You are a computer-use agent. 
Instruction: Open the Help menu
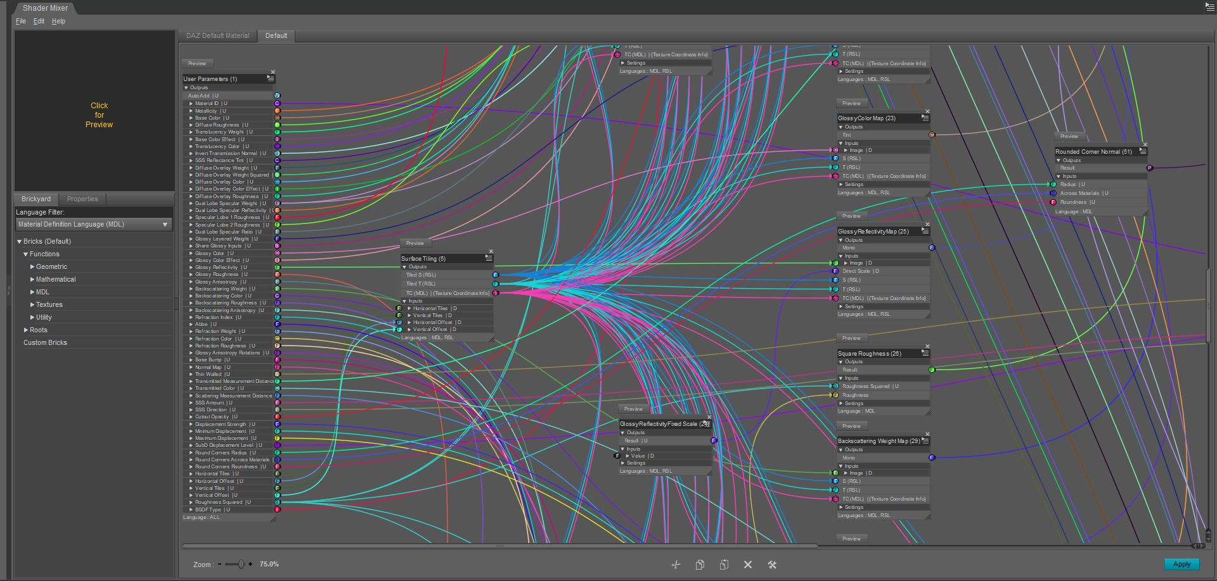tap(58, 21)
